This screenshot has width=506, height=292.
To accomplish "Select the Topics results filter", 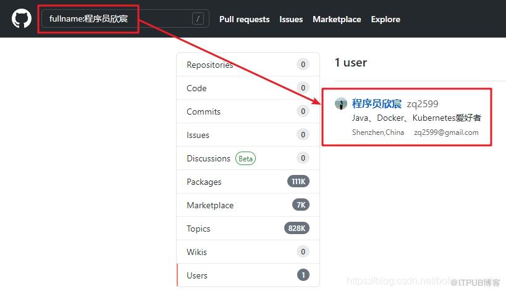I will pyautogui.click(x=248, y=229).
